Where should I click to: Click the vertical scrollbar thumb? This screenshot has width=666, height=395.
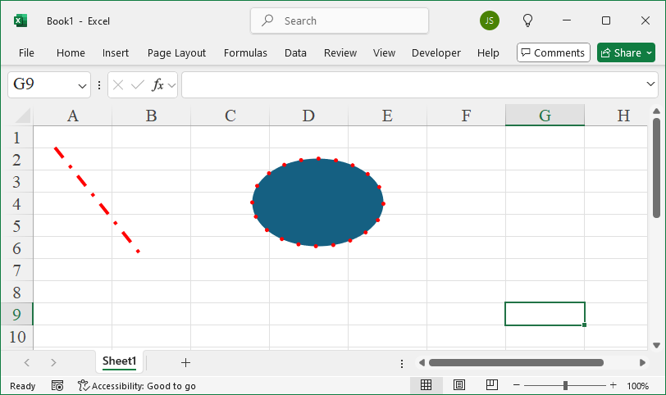pos(656,168)
